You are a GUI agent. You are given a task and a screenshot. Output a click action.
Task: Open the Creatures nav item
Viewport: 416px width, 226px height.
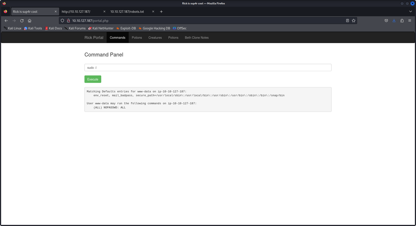[155, 38]
